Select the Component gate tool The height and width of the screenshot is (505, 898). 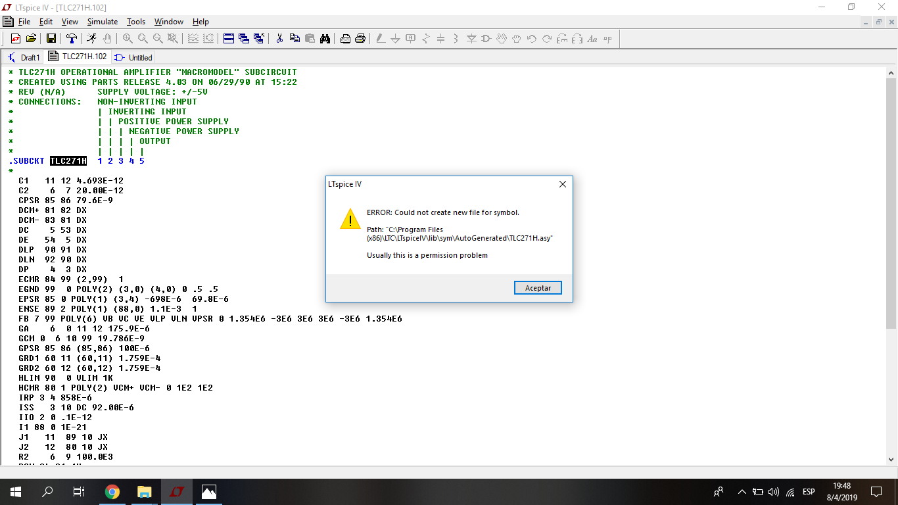pos(486,39)
